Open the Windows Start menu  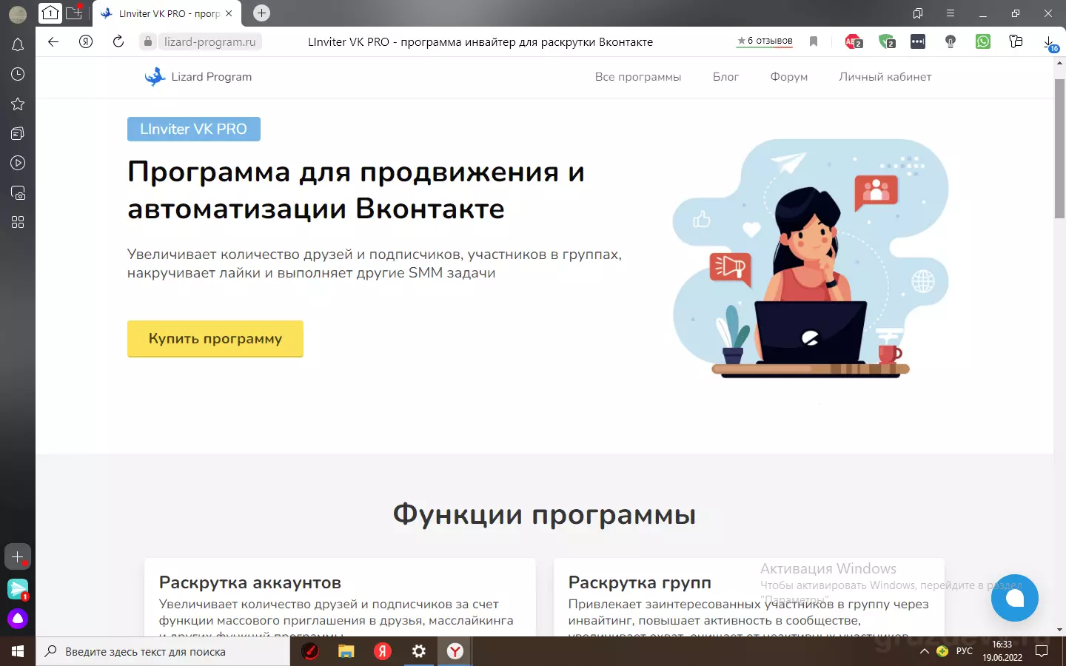[x=18, y=651]
